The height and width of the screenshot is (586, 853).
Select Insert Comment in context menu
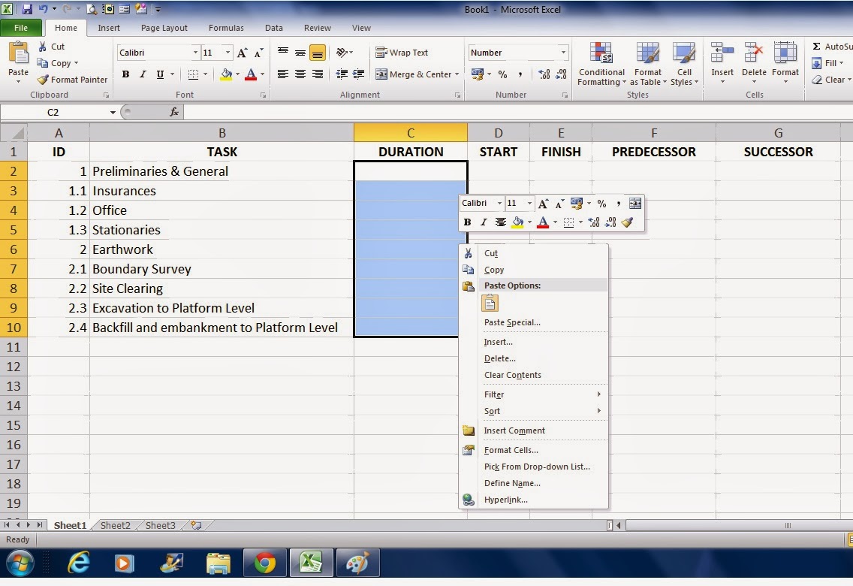pos(514,430)
